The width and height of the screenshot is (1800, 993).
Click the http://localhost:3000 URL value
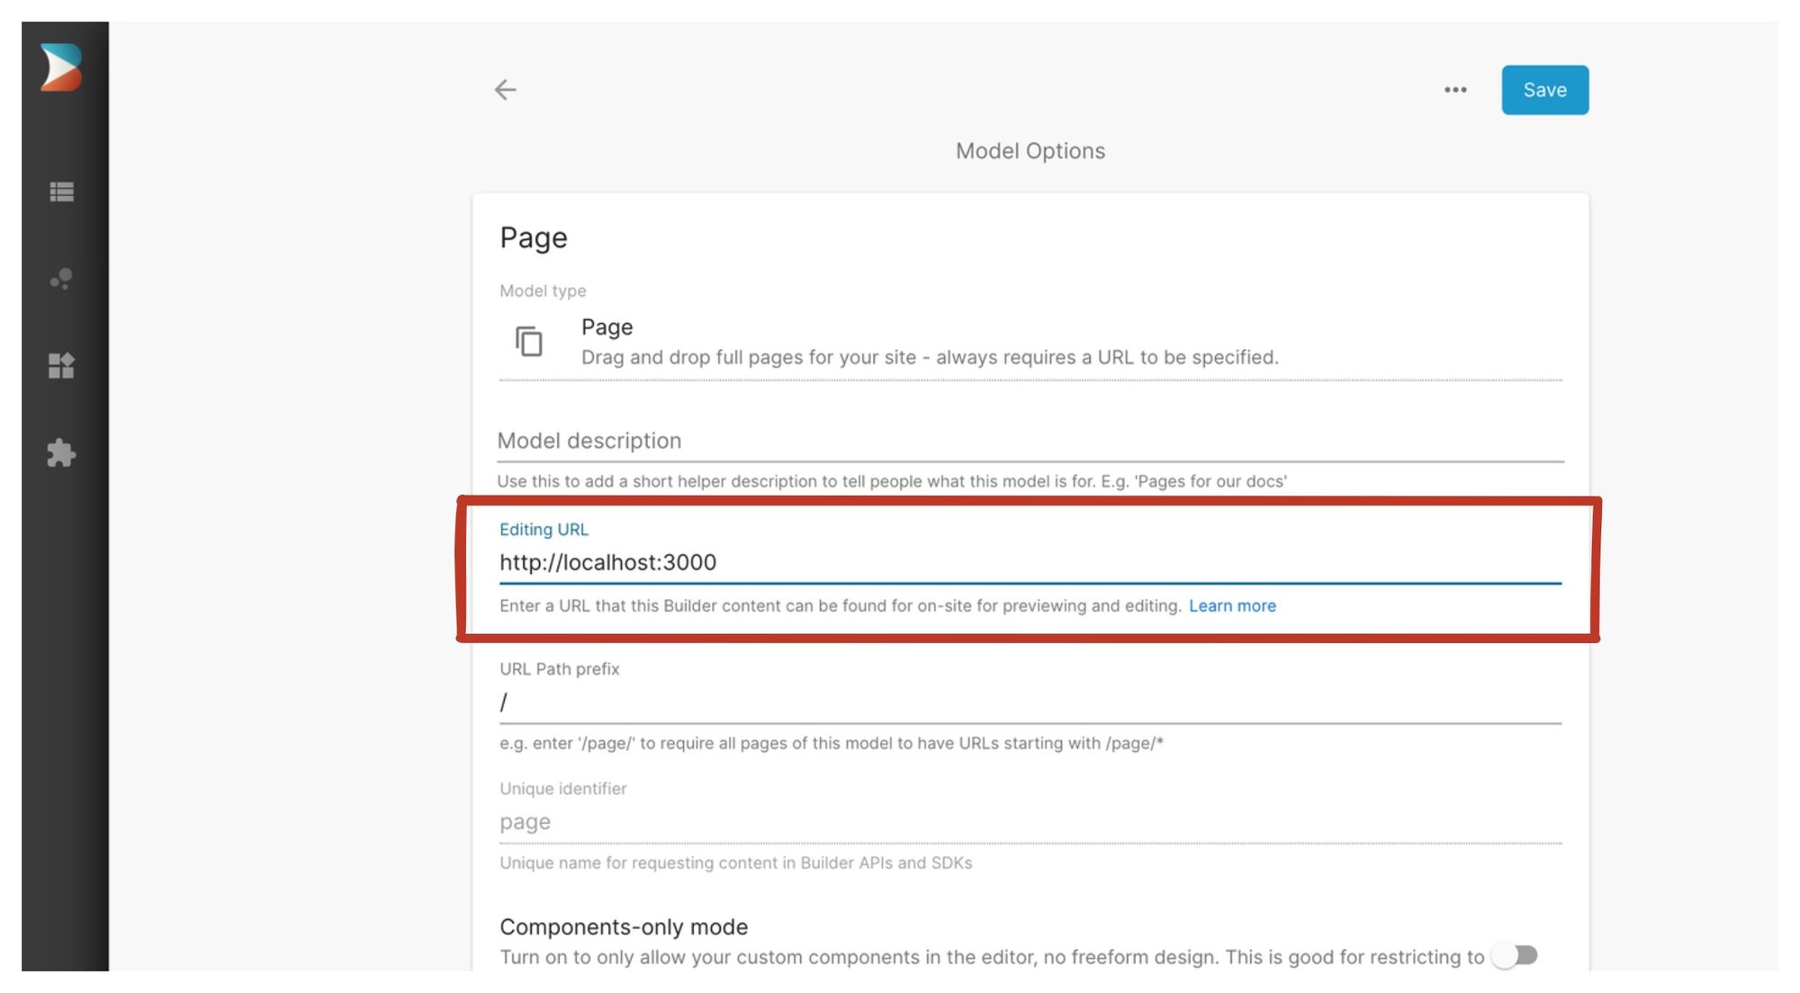coord(607,562)
